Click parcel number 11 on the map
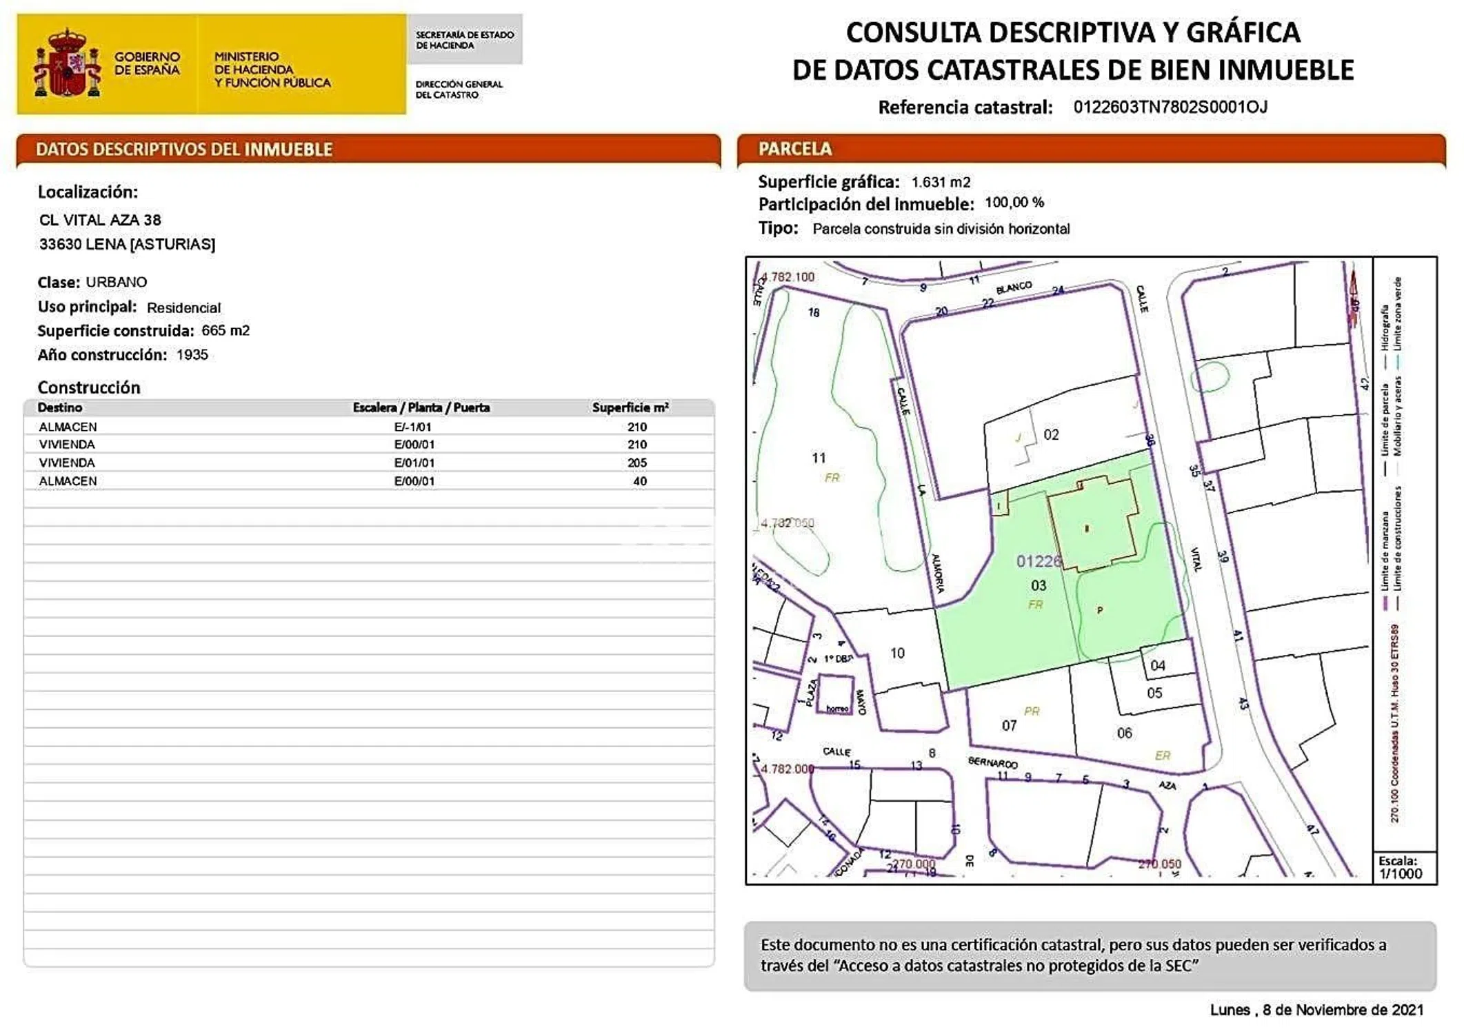 pos(819,458)
